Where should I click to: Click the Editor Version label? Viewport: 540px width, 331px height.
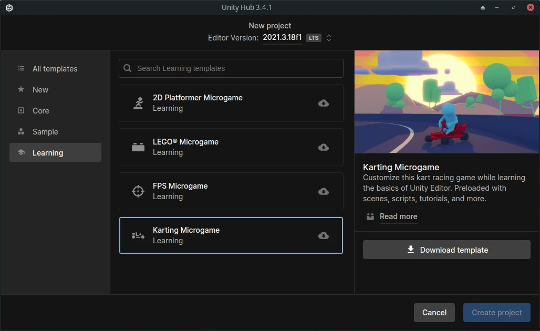[233, 38]
